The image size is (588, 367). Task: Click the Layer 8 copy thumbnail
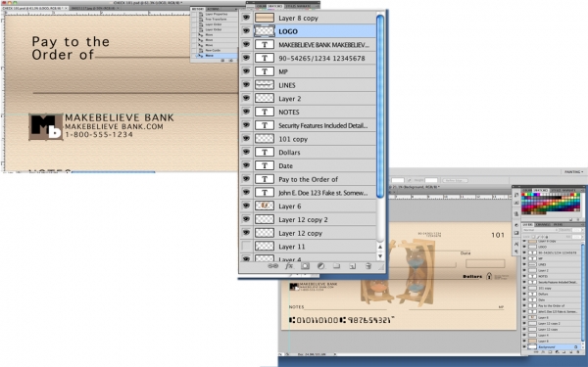click(265, 18)
